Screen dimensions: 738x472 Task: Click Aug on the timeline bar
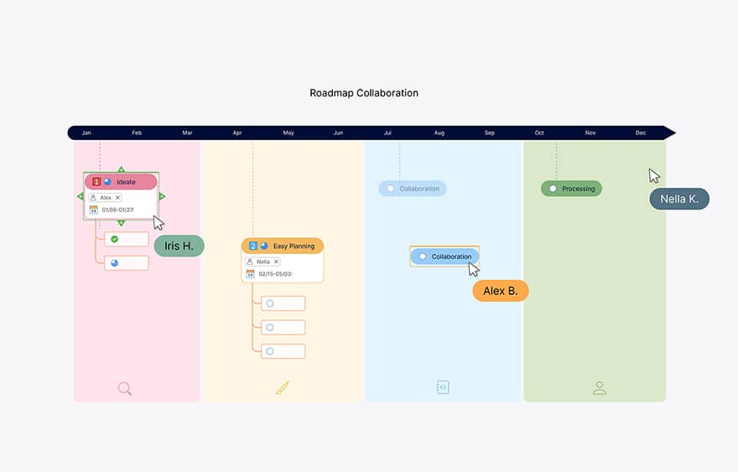pos(439,132)
